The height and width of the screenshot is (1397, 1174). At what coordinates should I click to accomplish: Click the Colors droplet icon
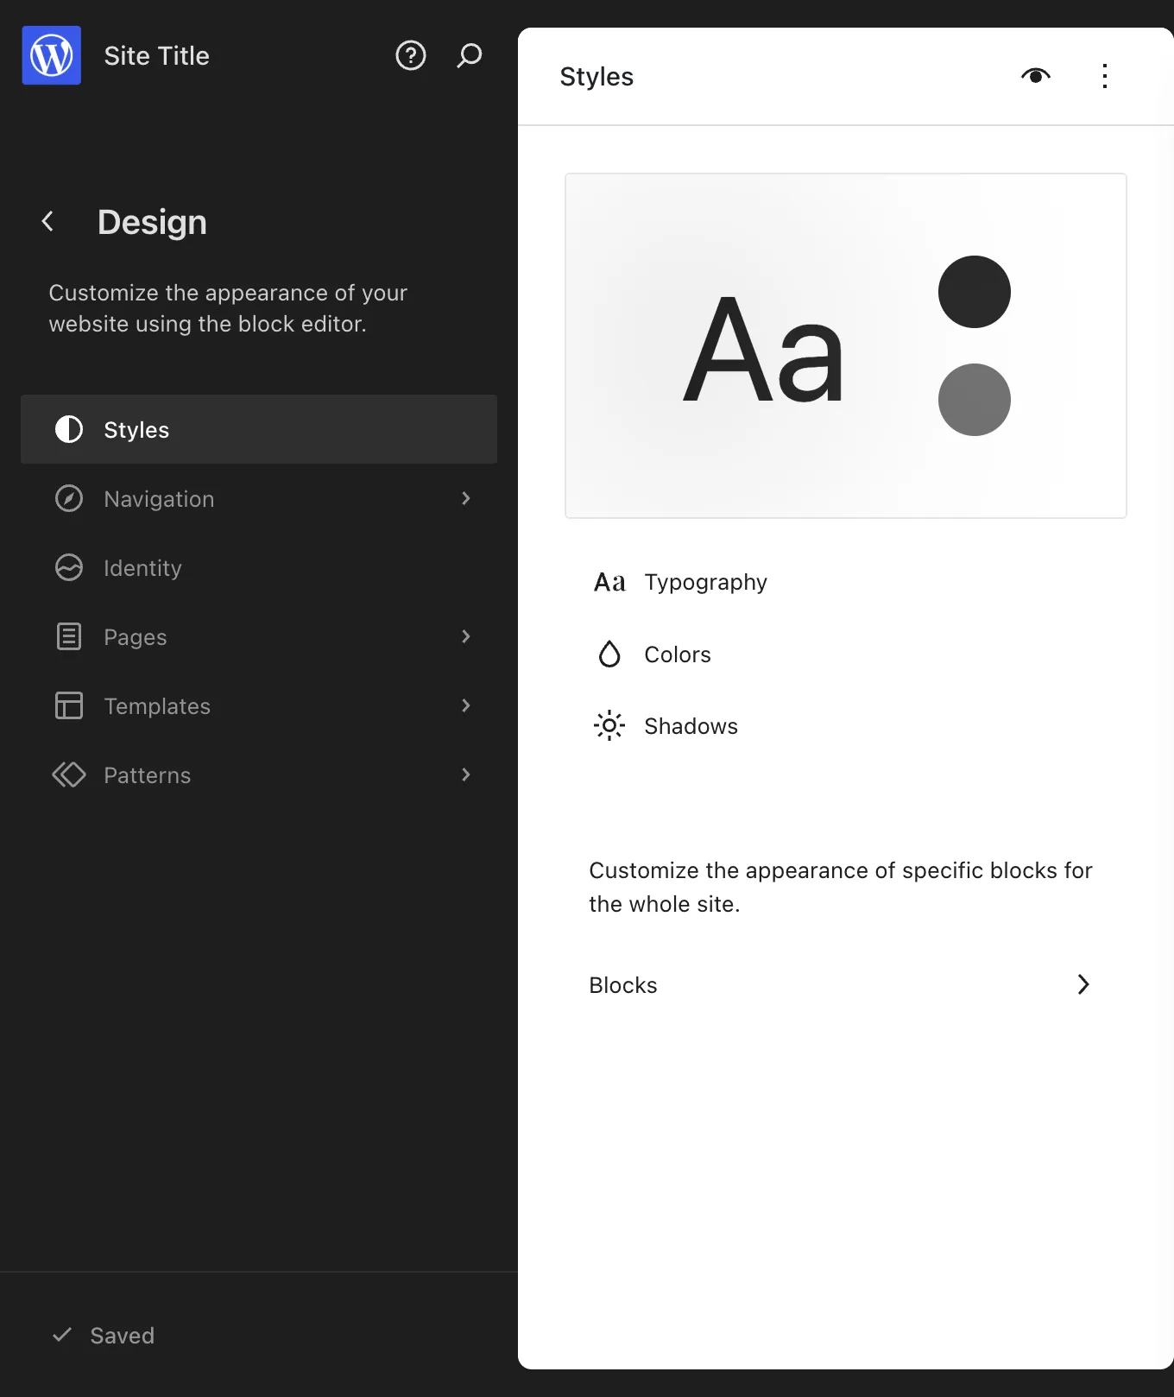click(609, 654)
